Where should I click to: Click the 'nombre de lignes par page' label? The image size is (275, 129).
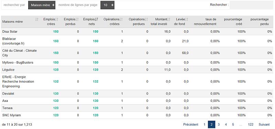[78, 5]
